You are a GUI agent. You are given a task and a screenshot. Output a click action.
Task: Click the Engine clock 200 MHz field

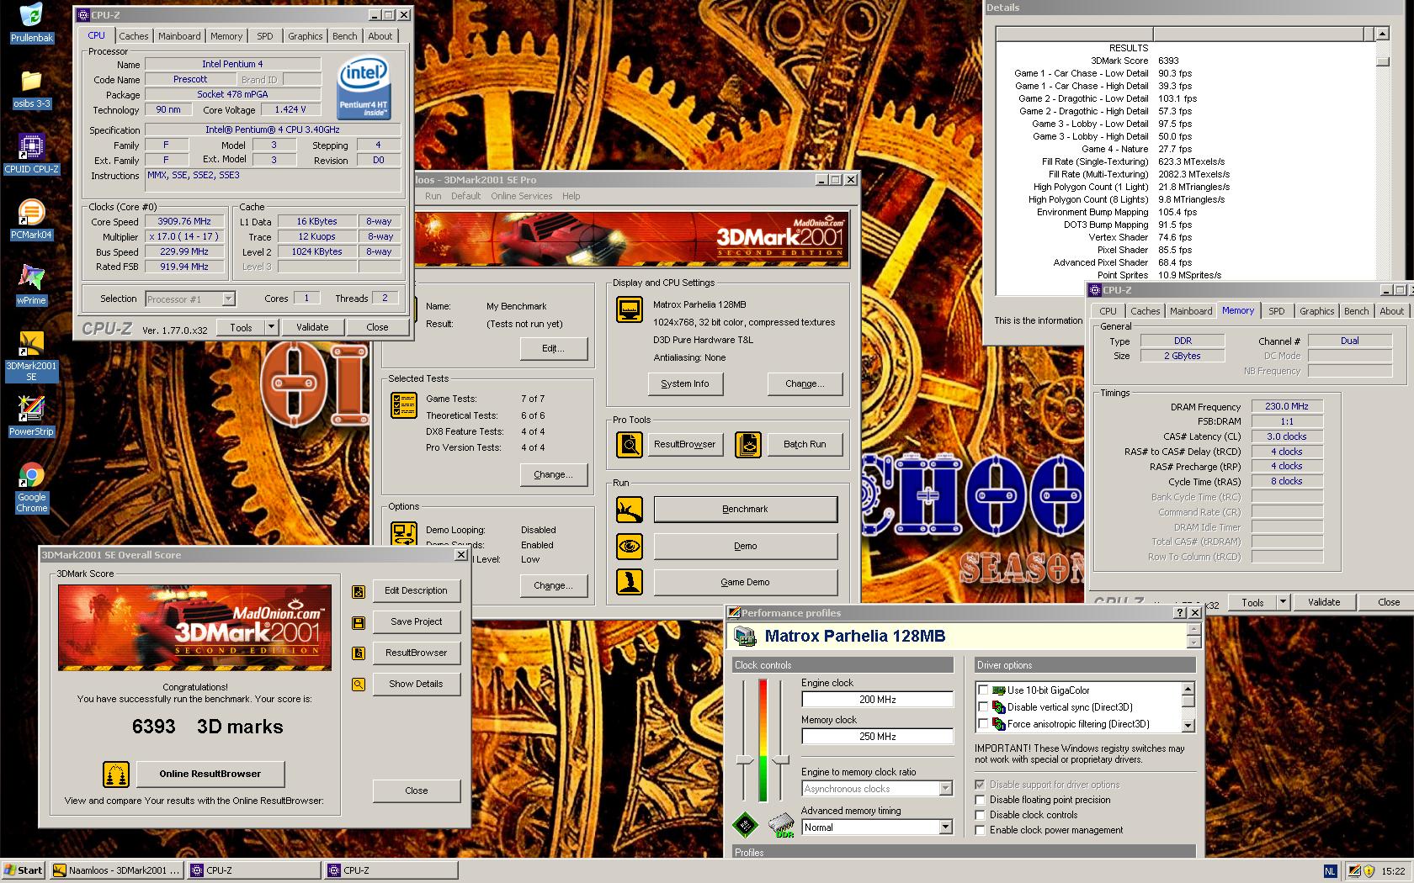tap(877, 700)
